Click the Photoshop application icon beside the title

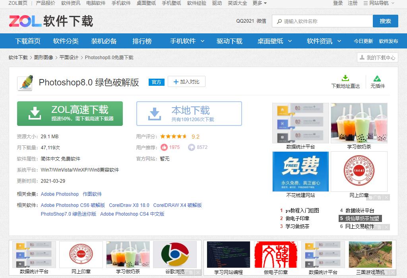pyautogui.click(x=25, y=83)
